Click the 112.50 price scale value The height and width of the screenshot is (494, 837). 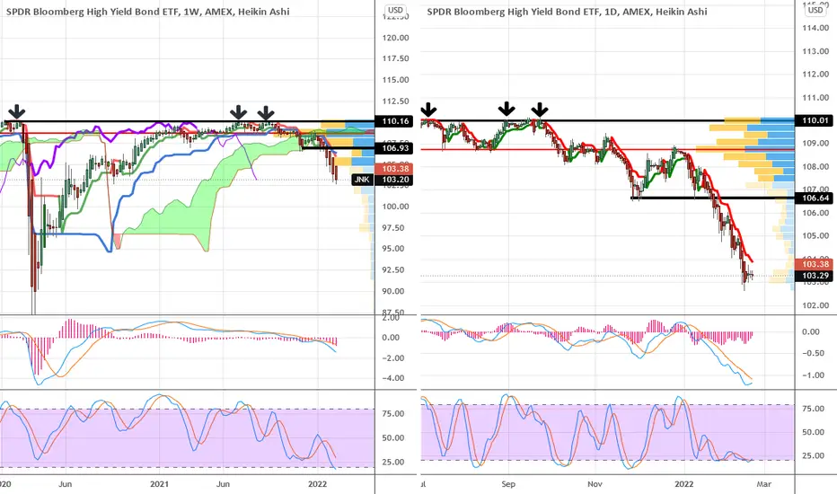click(x=395, y=101)
